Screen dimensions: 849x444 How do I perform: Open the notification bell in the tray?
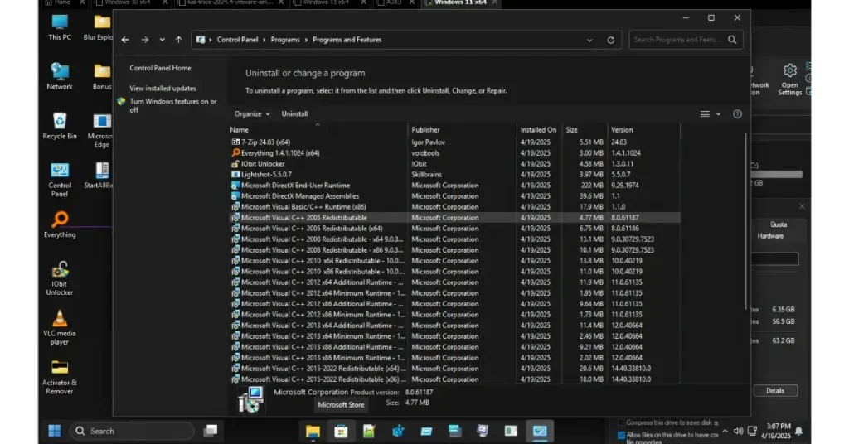[x=798, y=431]
